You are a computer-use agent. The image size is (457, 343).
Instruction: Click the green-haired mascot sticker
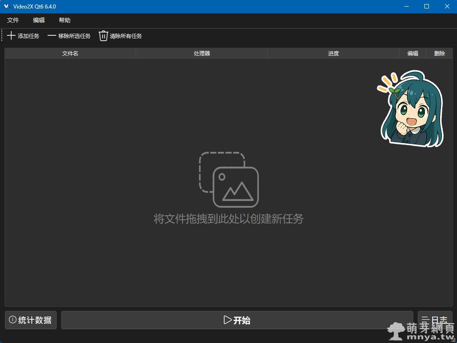point(411,109)
